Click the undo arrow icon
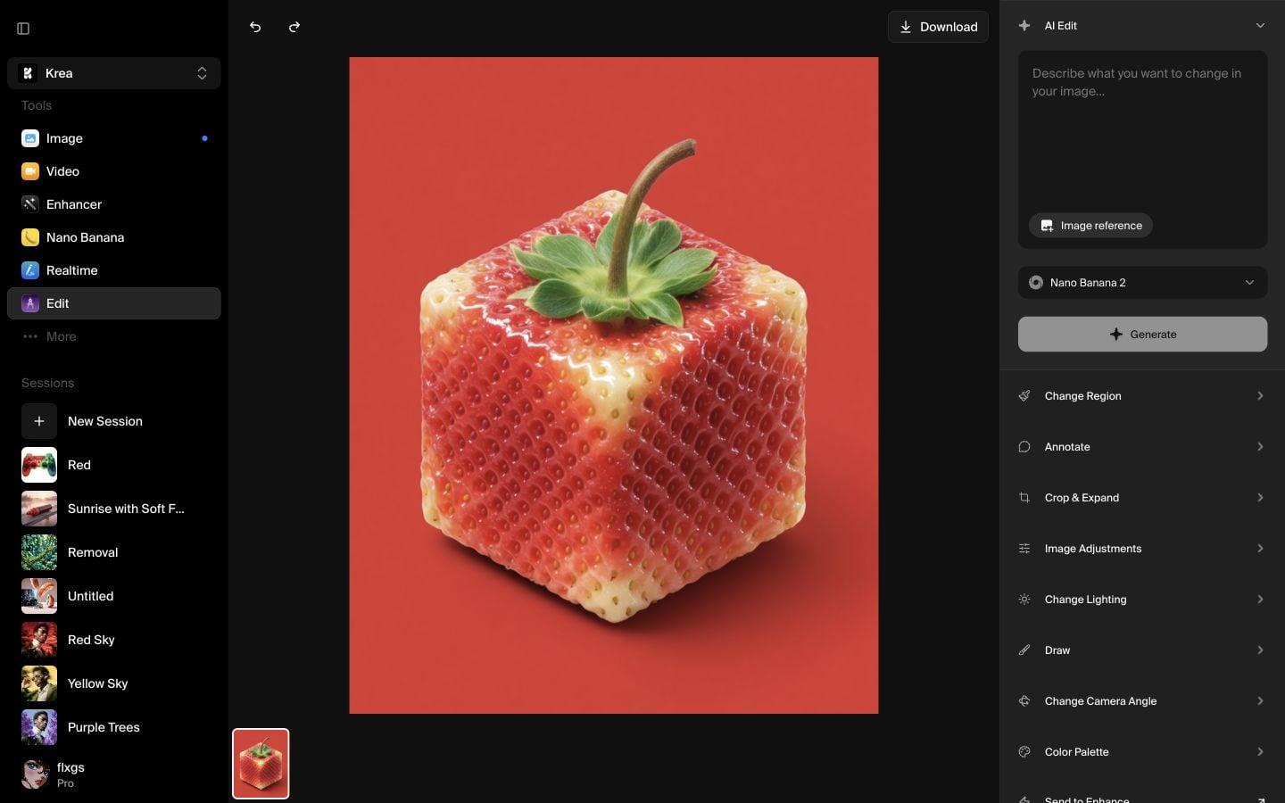The image size is (1285, 803). tap(255, 27)
